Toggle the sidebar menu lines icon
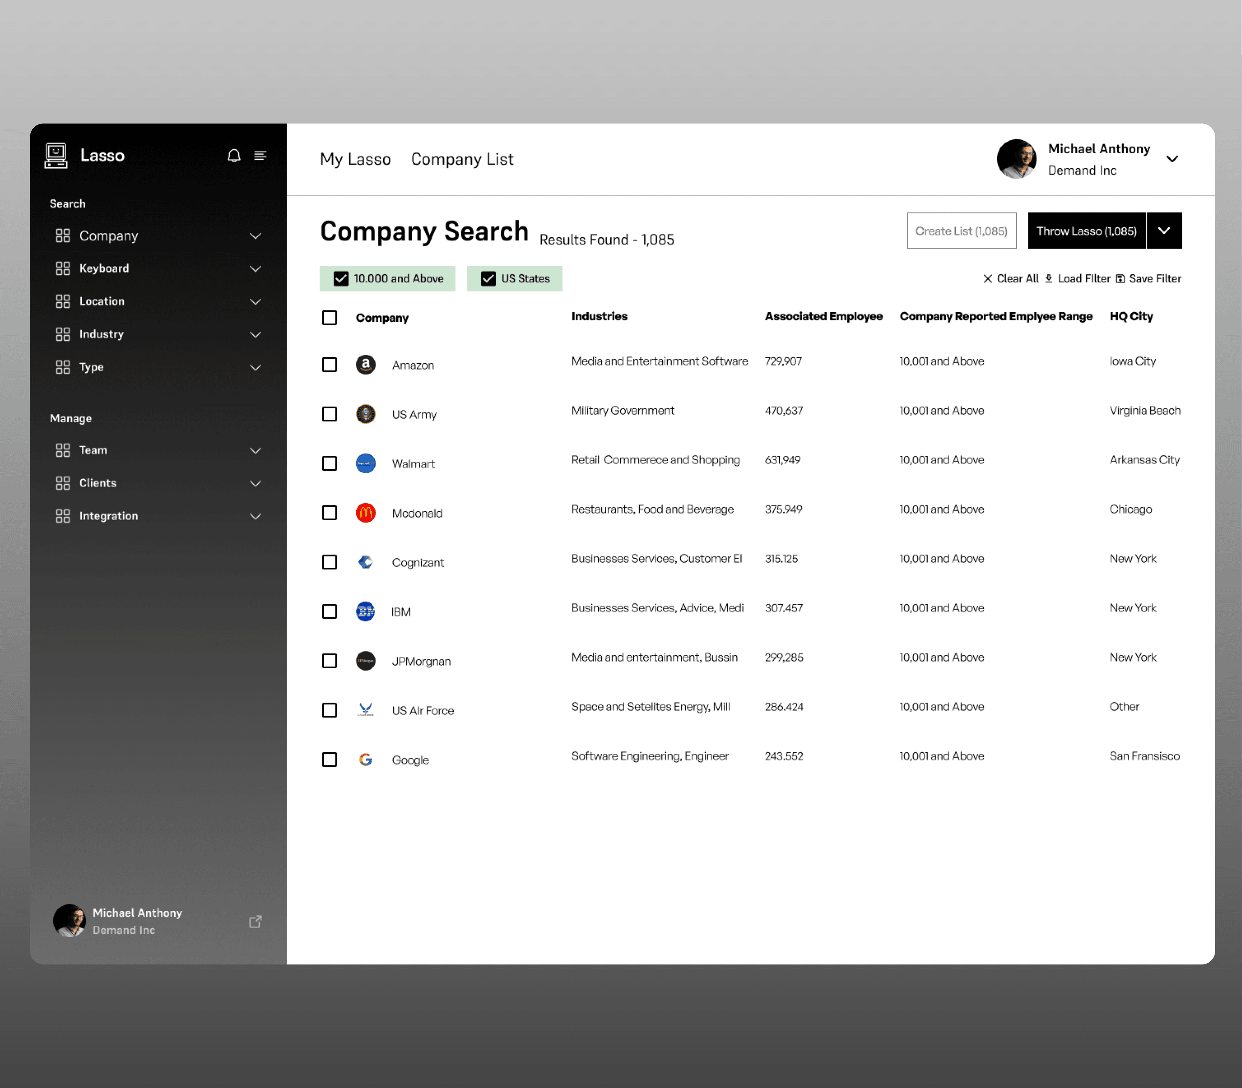The width and height of the screenshot is (1242, 1088). (260, 156)
